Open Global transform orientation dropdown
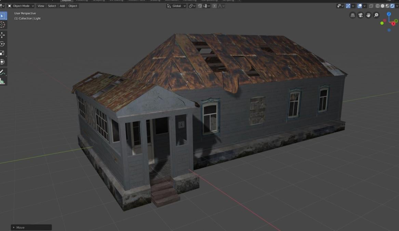The height and width of the screenshot is (231, 399). 176,6
